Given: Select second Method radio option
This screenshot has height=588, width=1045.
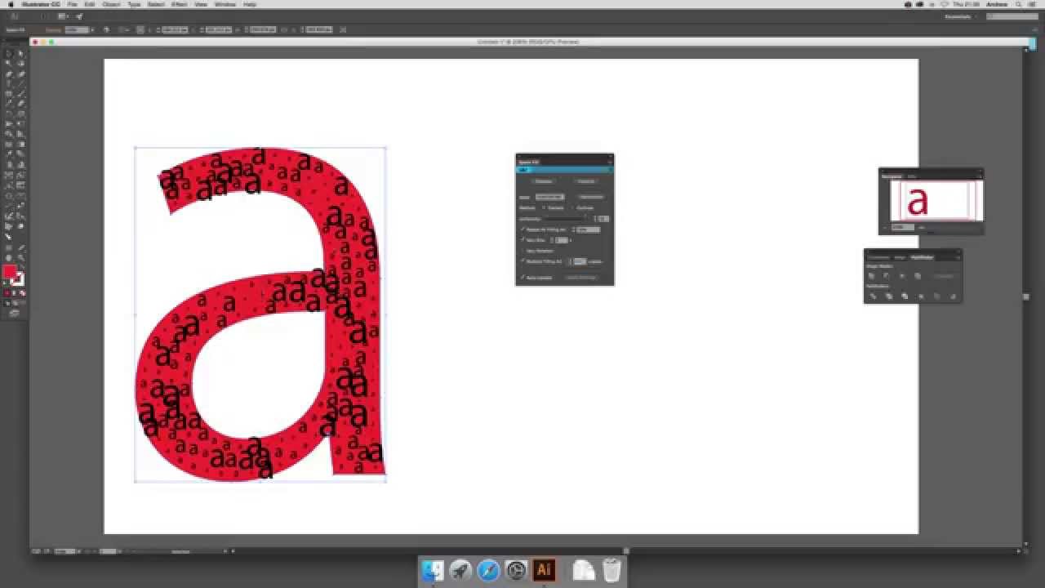Looking at the screenshot, I should pyautogui.click(x=573, y=207).
